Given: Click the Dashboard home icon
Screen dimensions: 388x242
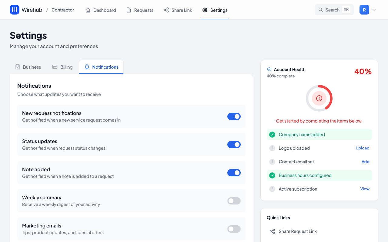Looking at the screenshot, I should pyautogui.click(x=88, y=10).
